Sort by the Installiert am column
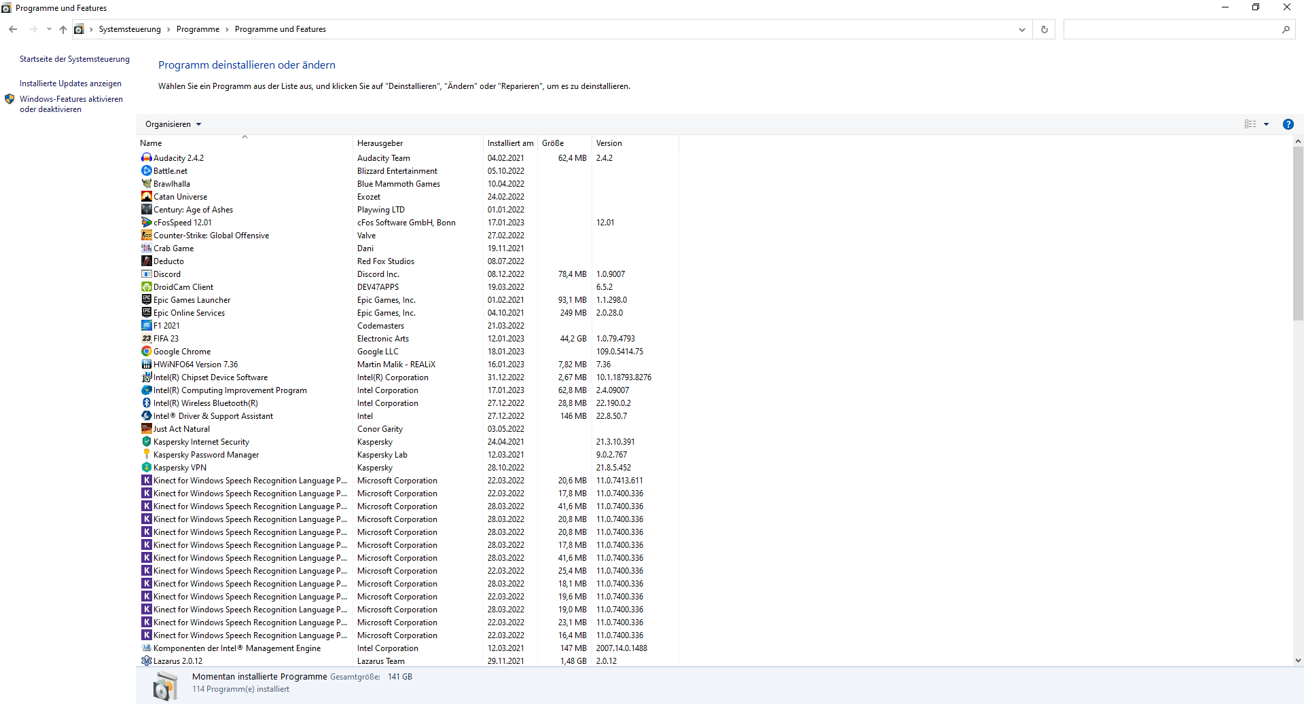 (510, 143)
